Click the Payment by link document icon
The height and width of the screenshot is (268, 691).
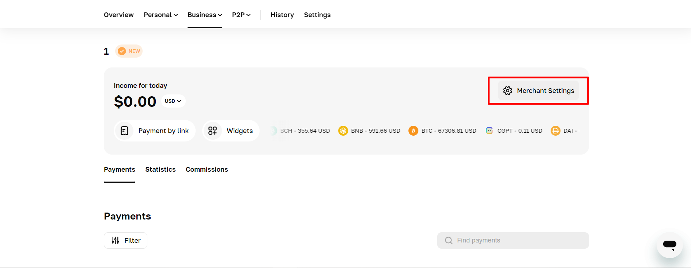pyautogui.click(x=124, y=131)
